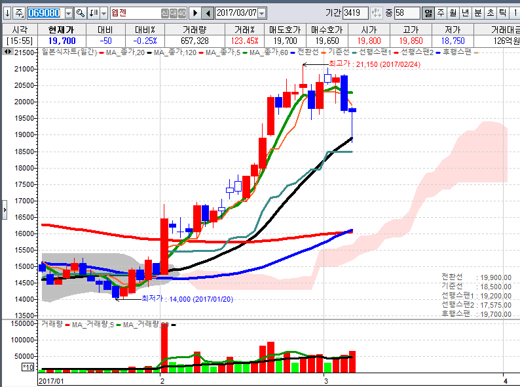Click the yearly '년' period button

click(x=465, y=12)
